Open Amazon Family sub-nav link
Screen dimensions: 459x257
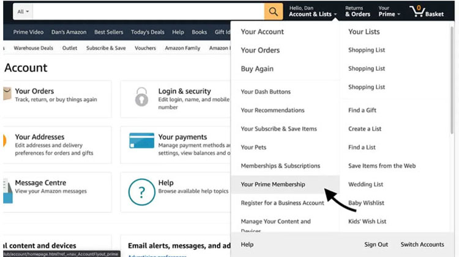coord(182,48)
